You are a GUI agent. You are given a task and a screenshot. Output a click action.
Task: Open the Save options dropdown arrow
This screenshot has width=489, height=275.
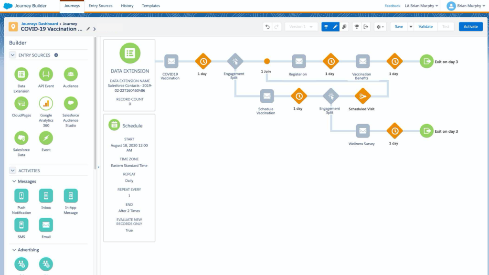(410, 27)
